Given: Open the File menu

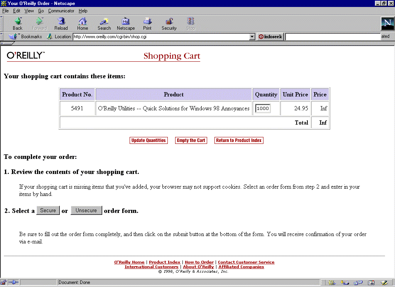Looking at the screenshot, I should click(x=5, y=11).
